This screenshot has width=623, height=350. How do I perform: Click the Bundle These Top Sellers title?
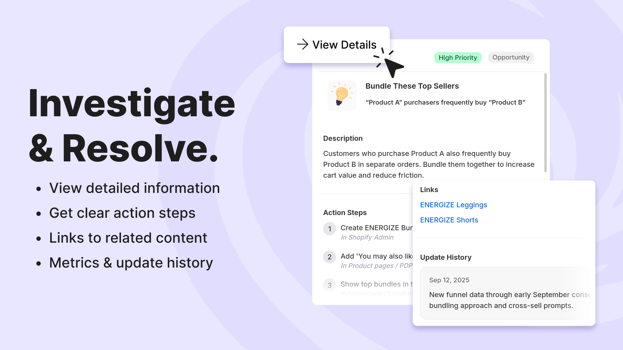click(412, 86)
